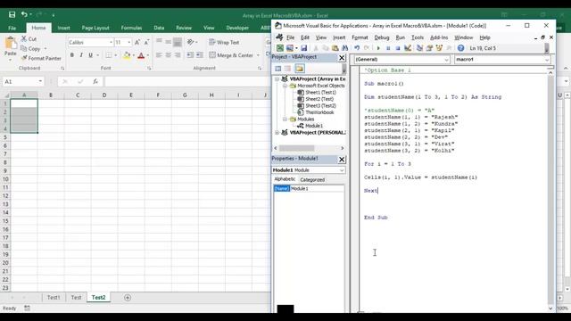The width and height of the screenshot is (571, 321).
Task: Select ThisWorkbook in project tree
Action: point(319,112)
